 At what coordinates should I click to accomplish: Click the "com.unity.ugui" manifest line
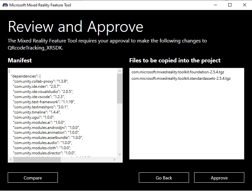click(34, 117)
